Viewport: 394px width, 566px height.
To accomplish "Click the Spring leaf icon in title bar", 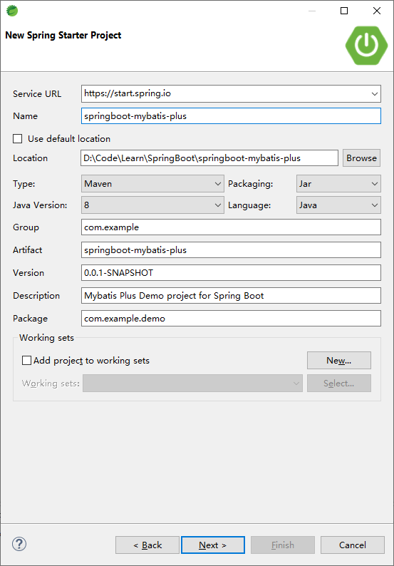I will pyautogui.click(x=12, y=11).
